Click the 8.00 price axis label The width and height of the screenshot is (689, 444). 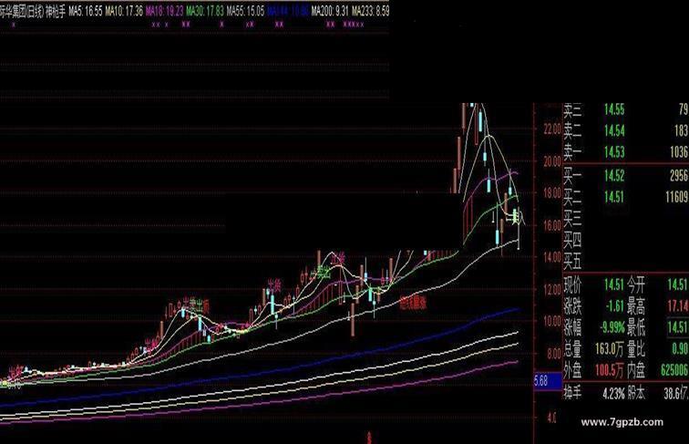554,353
